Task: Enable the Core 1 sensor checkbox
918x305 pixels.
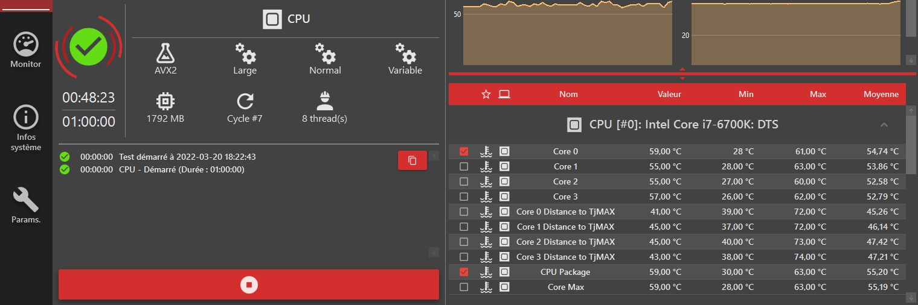Action: pyautogui.click(x=464, y=166)
